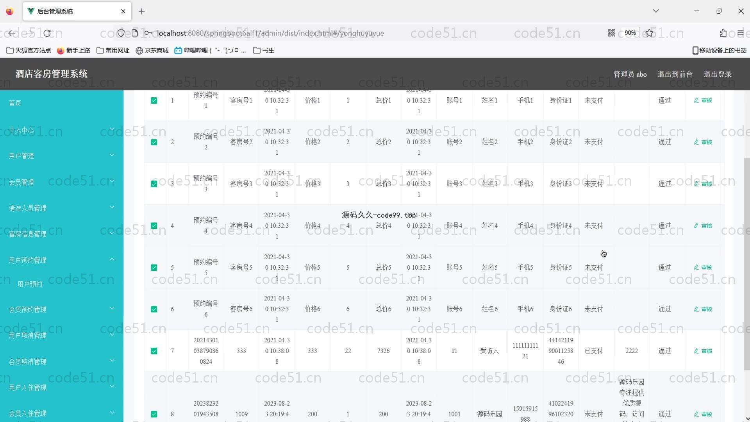Open 京东商城 bookmark
This screenshot has height=422, width=750.
pyautogui.click(x=152, y=50)
